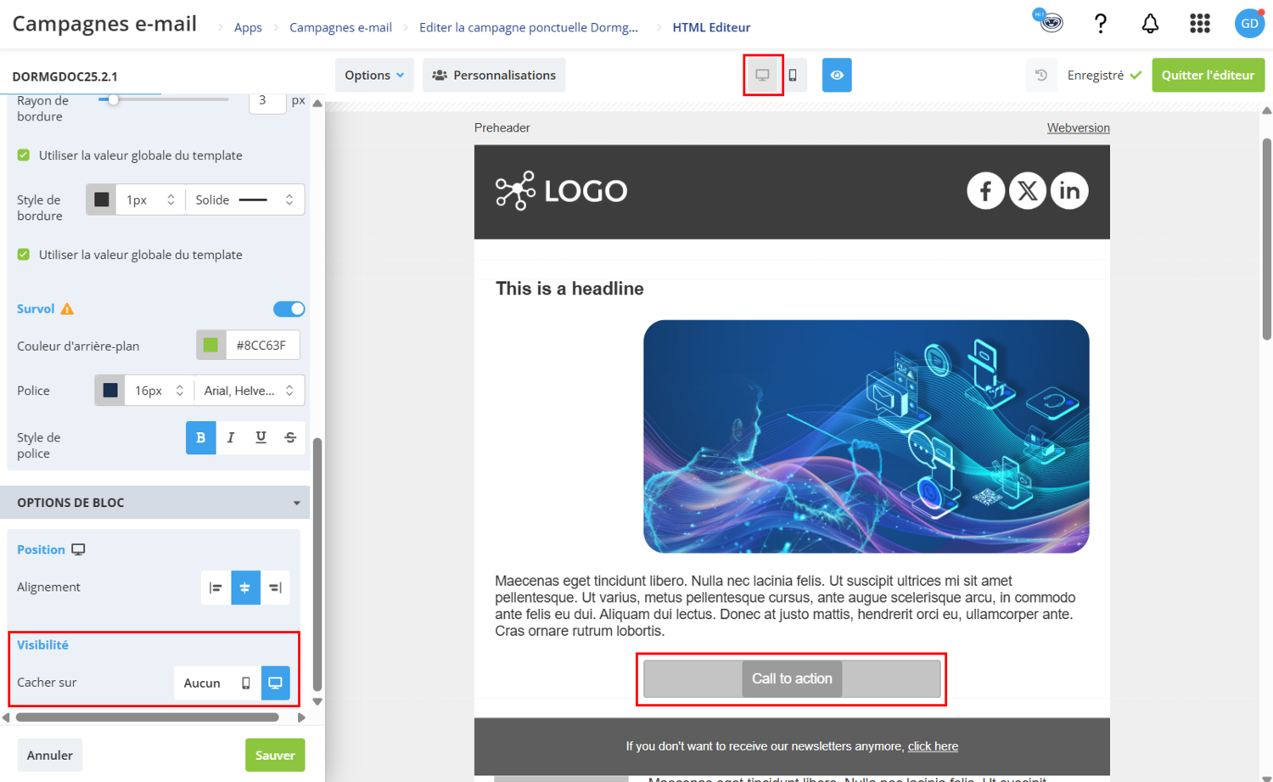The image size is (1273, 782).
Task: Select Aucun for Cacher sur
Action: [202, 683]
